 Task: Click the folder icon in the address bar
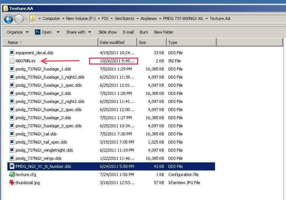(33, 18)
